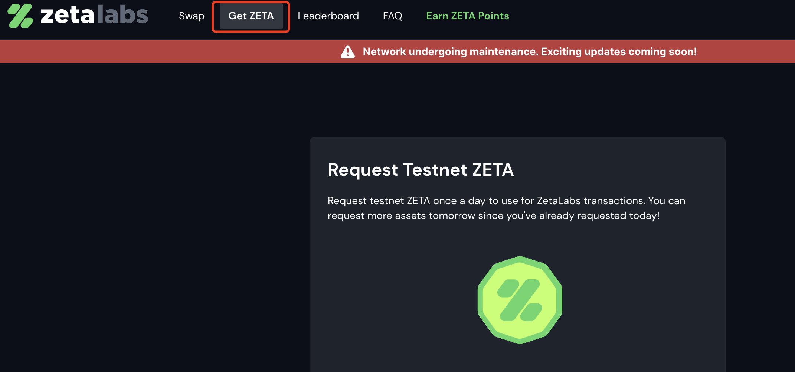Click the red banner's empty left section
Image resolution: width=795 pixels, height=372 pixels.
[x=148, y=52]
